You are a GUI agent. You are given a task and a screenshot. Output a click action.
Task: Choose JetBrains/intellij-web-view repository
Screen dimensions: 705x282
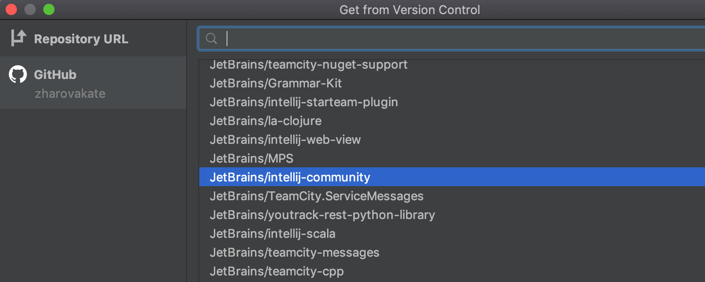[285, 140]
